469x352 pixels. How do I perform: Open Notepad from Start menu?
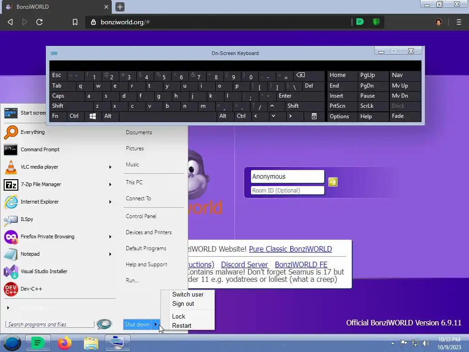[30, 254]
